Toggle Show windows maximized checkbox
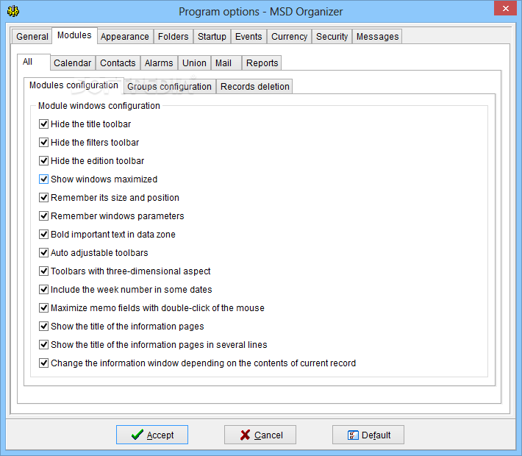Image resolution: width=522 pixels, height=456 pixels. click(43, 179)
